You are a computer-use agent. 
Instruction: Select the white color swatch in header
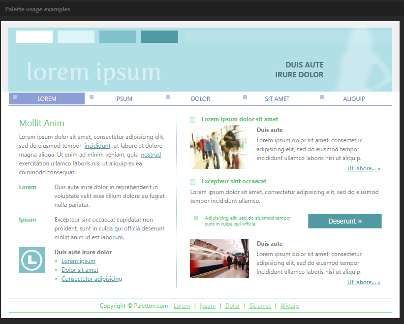coord(34,37)
